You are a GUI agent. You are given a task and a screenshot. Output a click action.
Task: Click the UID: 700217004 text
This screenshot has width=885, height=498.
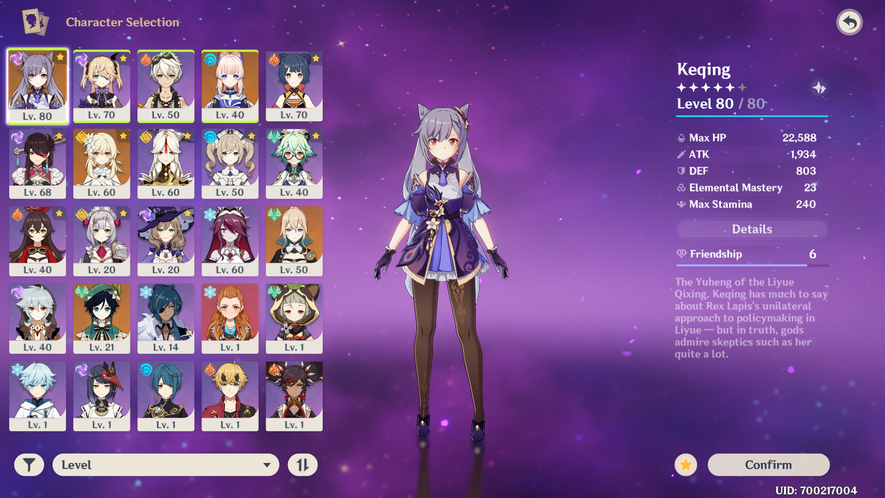[816, 490]
